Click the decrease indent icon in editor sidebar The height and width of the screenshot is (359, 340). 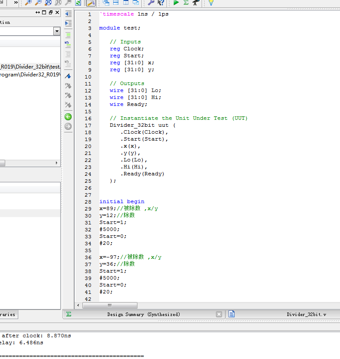coord(68,14)
